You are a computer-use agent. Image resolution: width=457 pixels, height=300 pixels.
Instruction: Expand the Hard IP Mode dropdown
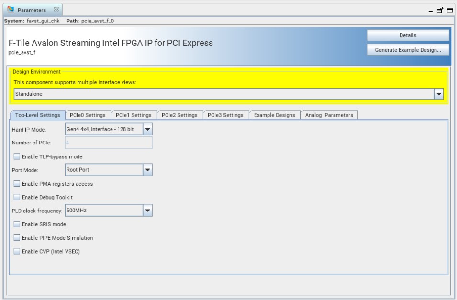tap(147, 129)
